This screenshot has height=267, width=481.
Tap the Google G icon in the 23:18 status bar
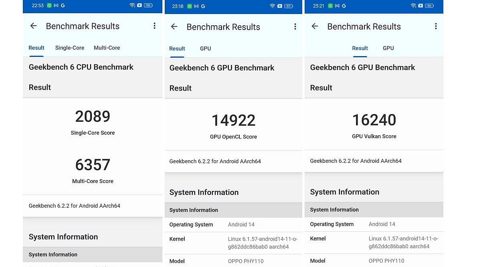point(203,6)
